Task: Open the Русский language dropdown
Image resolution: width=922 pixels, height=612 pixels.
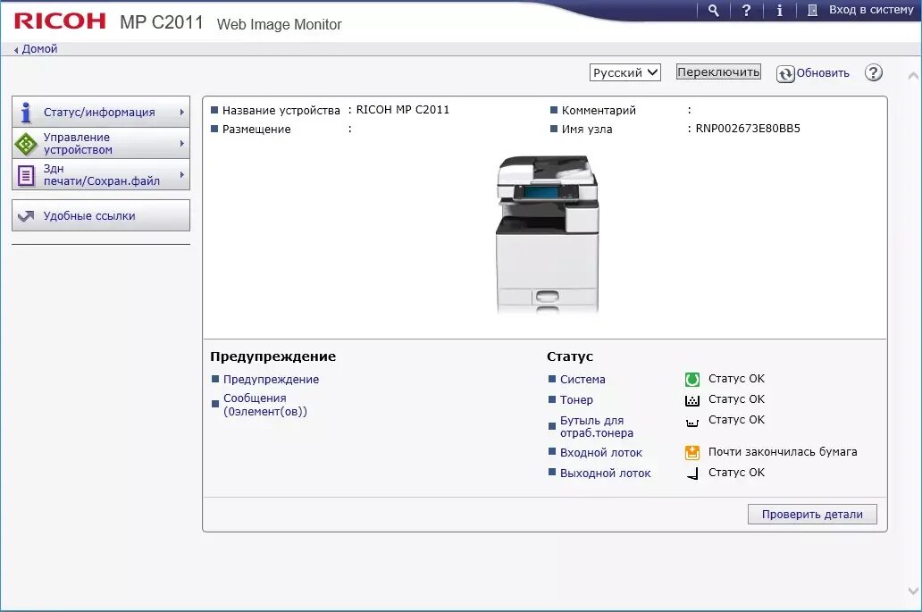Action: [x=625, y=72]
